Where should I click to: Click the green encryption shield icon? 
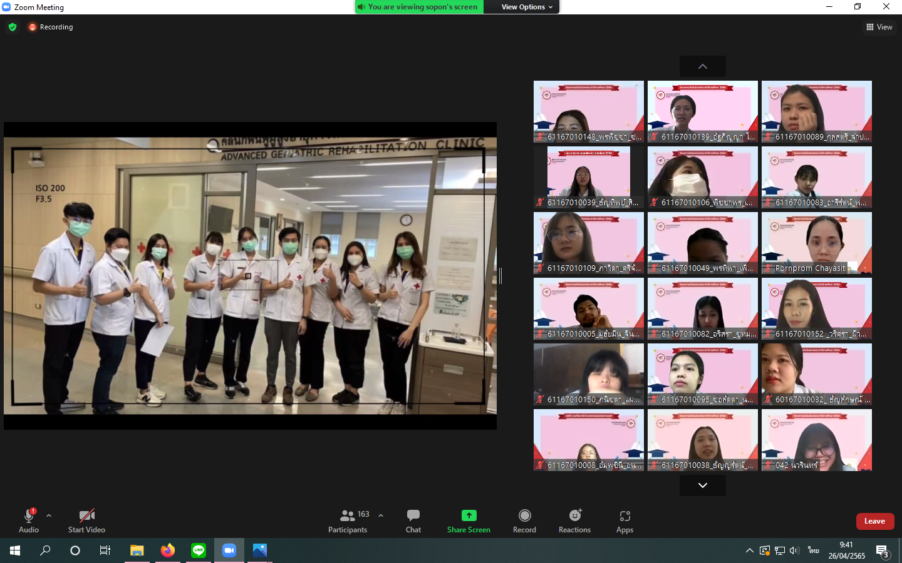click(13, 27)
